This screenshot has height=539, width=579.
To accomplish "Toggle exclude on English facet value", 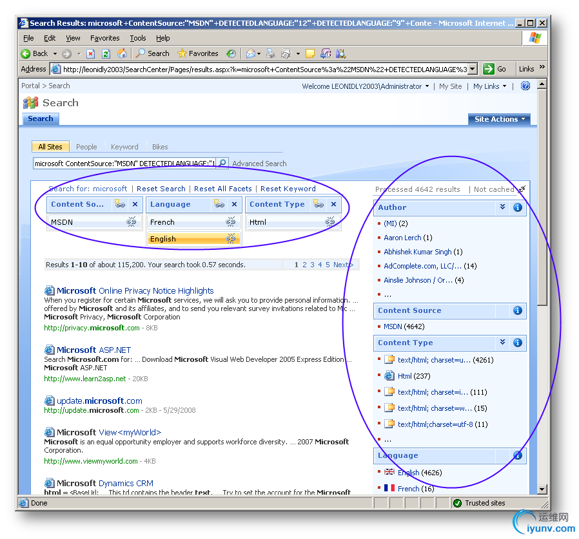I will [231, 239].
